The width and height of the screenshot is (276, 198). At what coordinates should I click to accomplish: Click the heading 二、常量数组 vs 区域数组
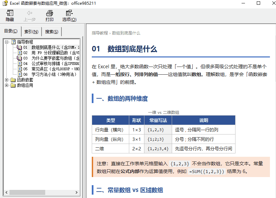pyautogui.click(x=130, y=190)
